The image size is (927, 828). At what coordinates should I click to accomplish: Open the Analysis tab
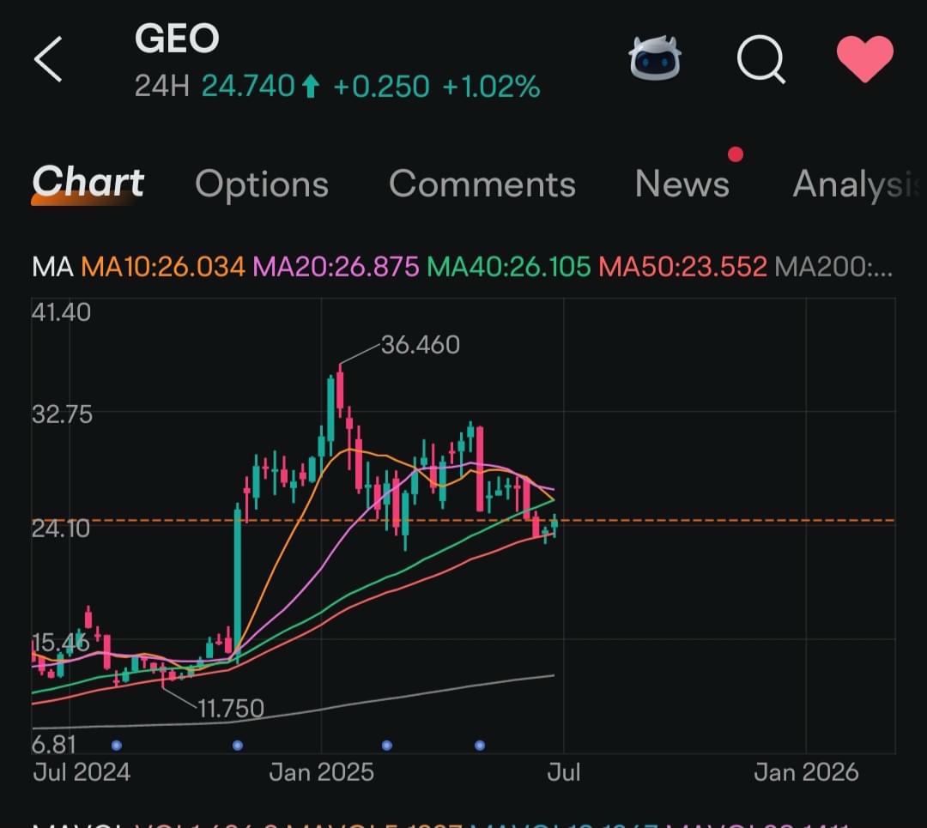[x=856, y=184]
